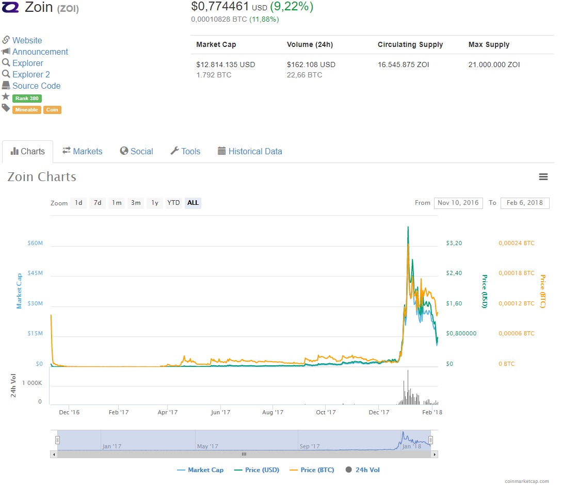This screenshot has width=562, height=485.
Task: Click the right navigator range handle
Action: pos(431,440)
